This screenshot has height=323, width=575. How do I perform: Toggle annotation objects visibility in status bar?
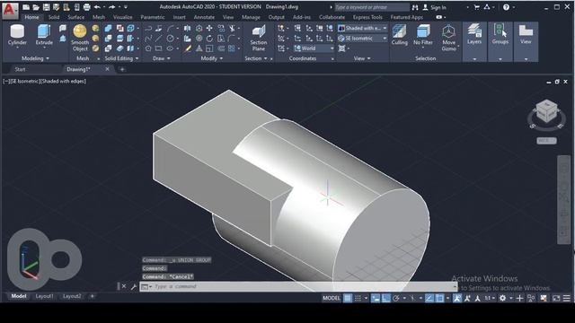coord(457,298)
